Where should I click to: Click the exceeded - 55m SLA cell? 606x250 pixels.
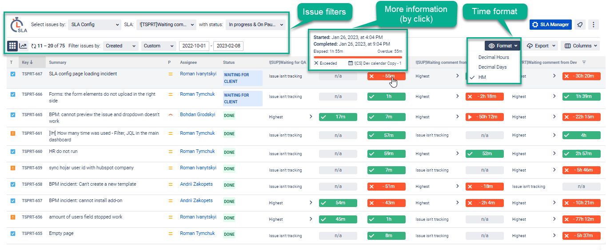click(x=387, y=76)
